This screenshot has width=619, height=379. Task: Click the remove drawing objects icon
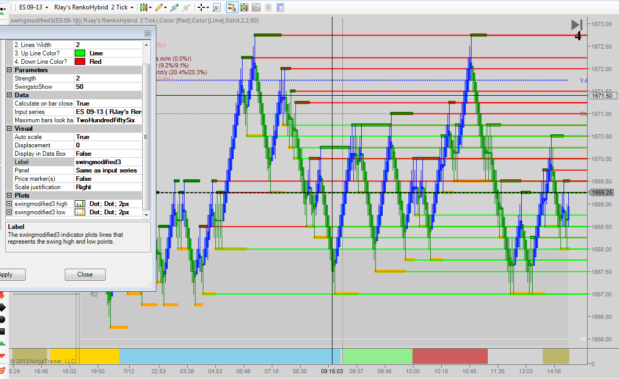[2, 370]
